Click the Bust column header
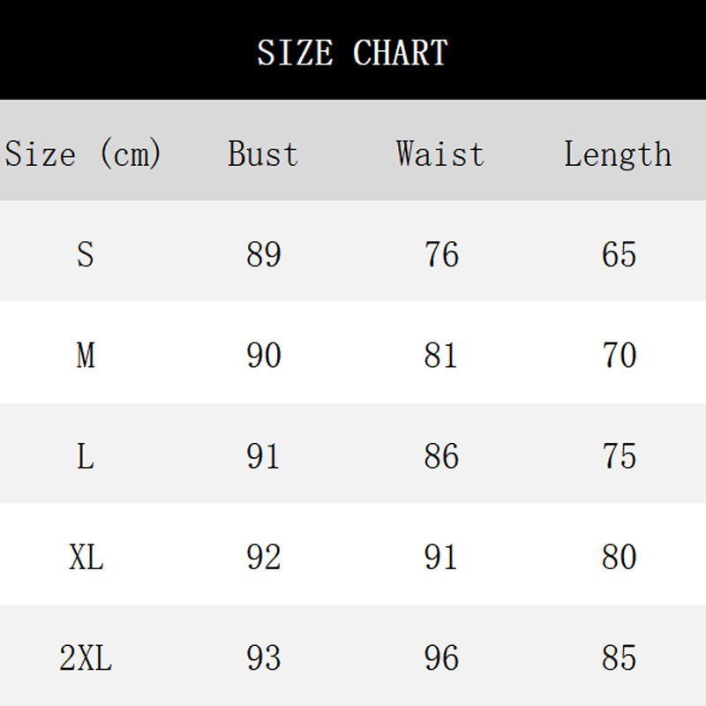 263,154
